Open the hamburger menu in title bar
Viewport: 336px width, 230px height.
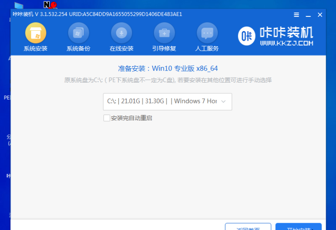point(296,15)
